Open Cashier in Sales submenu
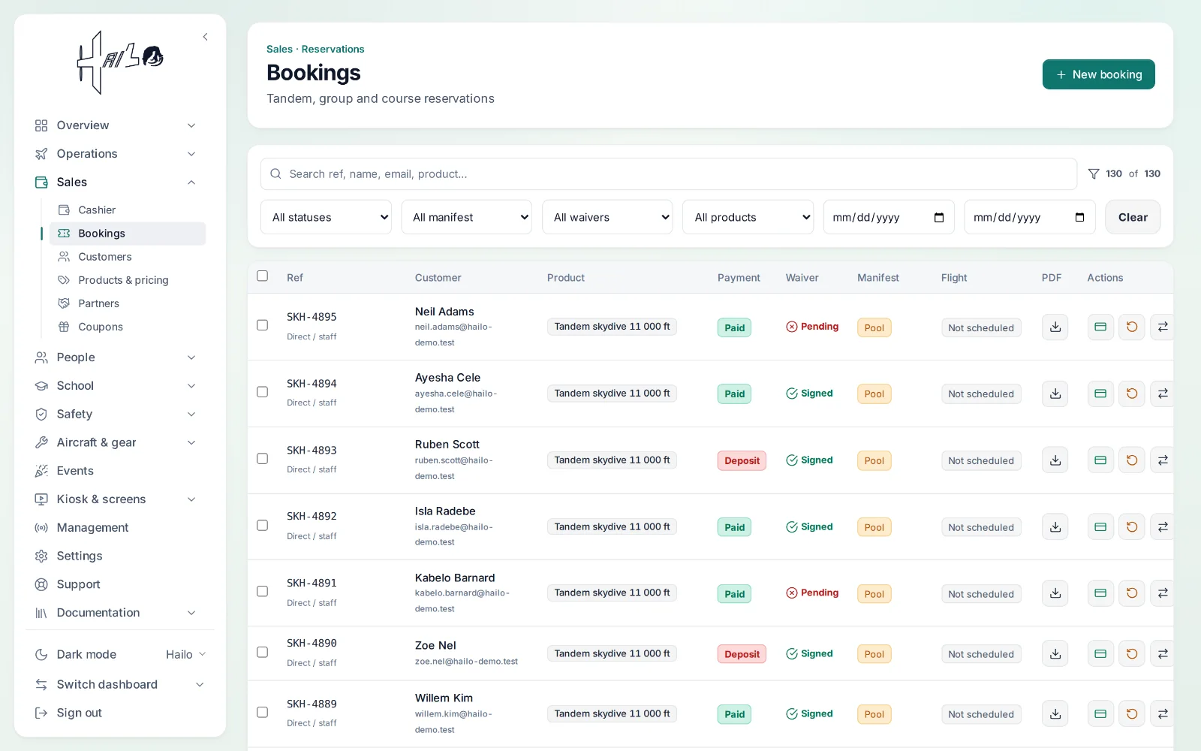The width and height of the screenshot is (1201, 751). 127,210
